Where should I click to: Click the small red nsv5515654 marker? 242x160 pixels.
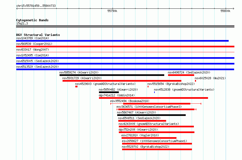[148, 87]
